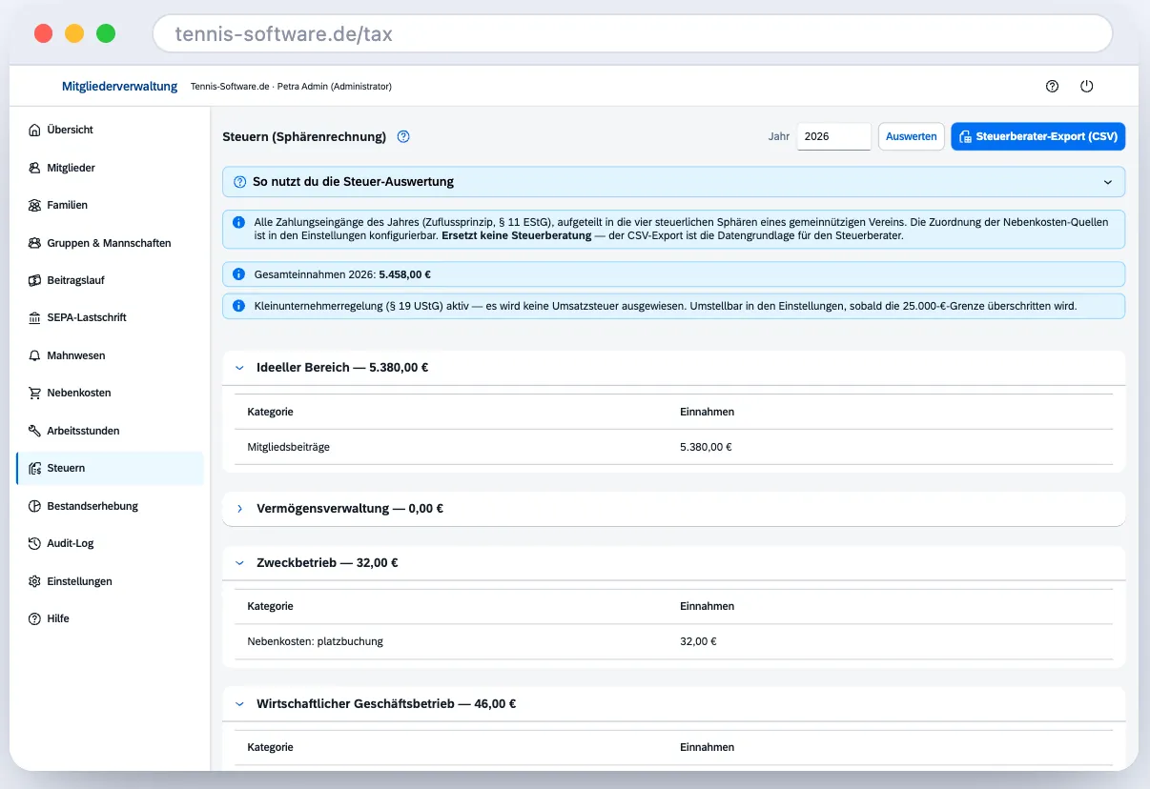Click help icon beside Steuern (Sphärenrechnung) title
The image size is (1150, 789).
tap(403, 136)
